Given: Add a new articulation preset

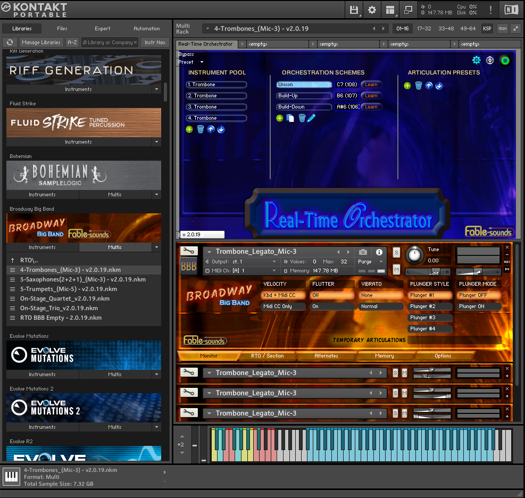Looking at the screenshot, I should pos(407,86).
